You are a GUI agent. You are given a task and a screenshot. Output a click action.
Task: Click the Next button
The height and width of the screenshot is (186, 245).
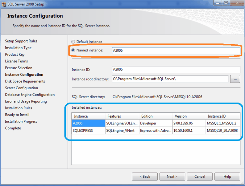tap(172, 176)
